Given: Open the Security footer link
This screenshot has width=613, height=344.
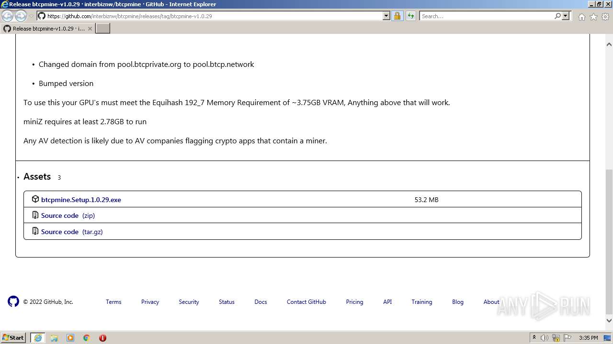Looking at the screenshot, I should [x=189, y=302].
